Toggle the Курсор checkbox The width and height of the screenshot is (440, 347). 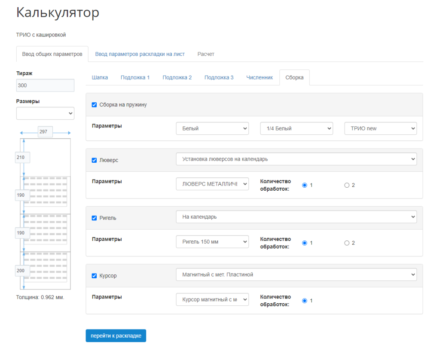[x=95, y=276]
